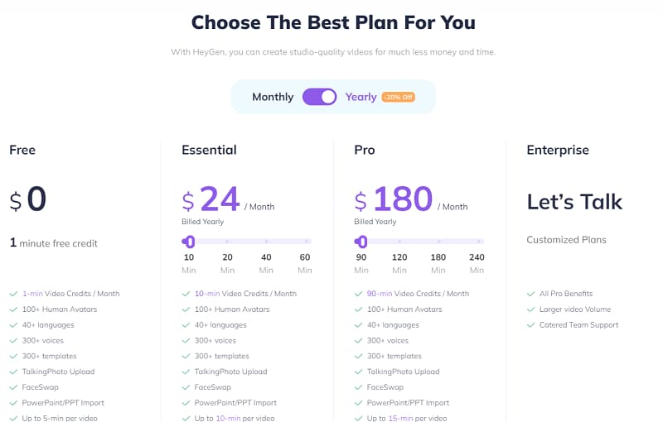
Task: Click checkmark beside All Pro Benefits
Action: [x=530, y=294]
